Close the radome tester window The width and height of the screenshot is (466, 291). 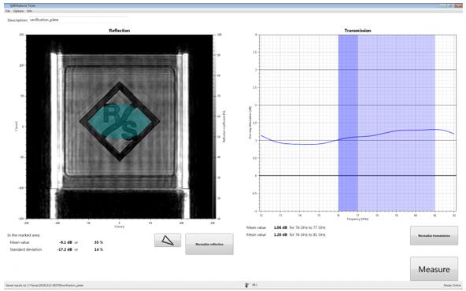click(460, 6)
